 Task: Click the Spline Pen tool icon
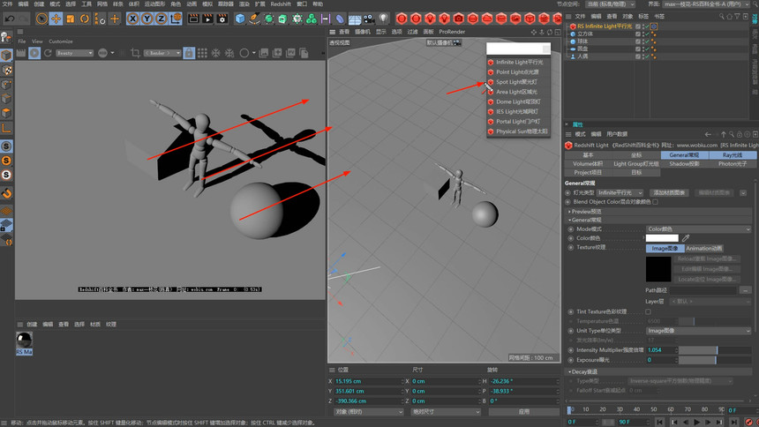coord(254,19)
